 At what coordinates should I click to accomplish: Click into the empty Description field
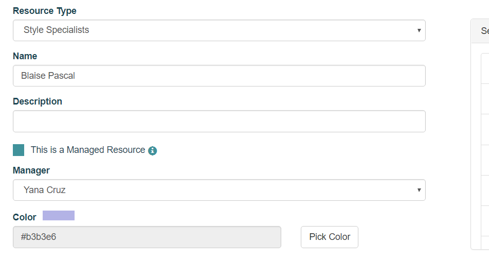tap(219, 121)
